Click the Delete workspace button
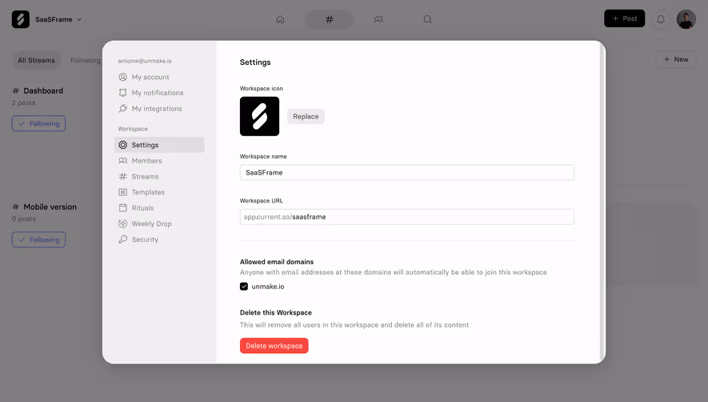Viewport: 708px width, 402px height. [274, 345]
